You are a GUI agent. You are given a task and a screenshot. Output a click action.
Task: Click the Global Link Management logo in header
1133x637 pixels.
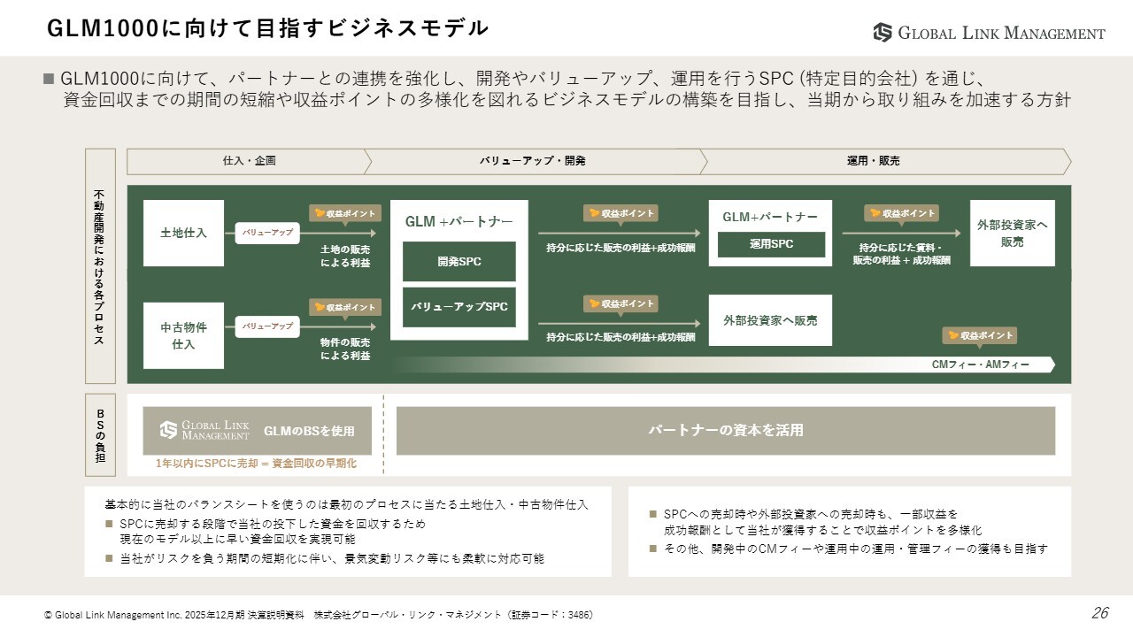(989, 33)
